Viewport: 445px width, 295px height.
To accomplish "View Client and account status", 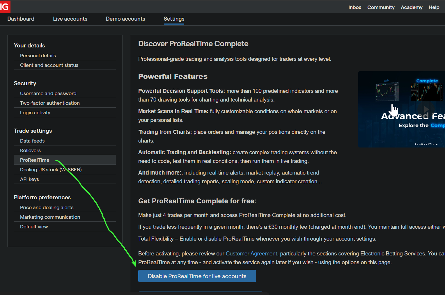I will click(65, 65).
